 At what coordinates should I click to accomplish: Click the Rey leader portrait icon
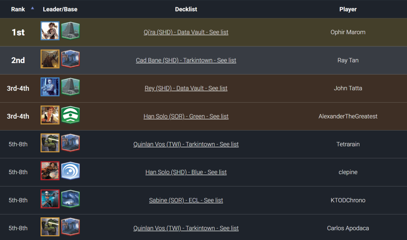50,87
